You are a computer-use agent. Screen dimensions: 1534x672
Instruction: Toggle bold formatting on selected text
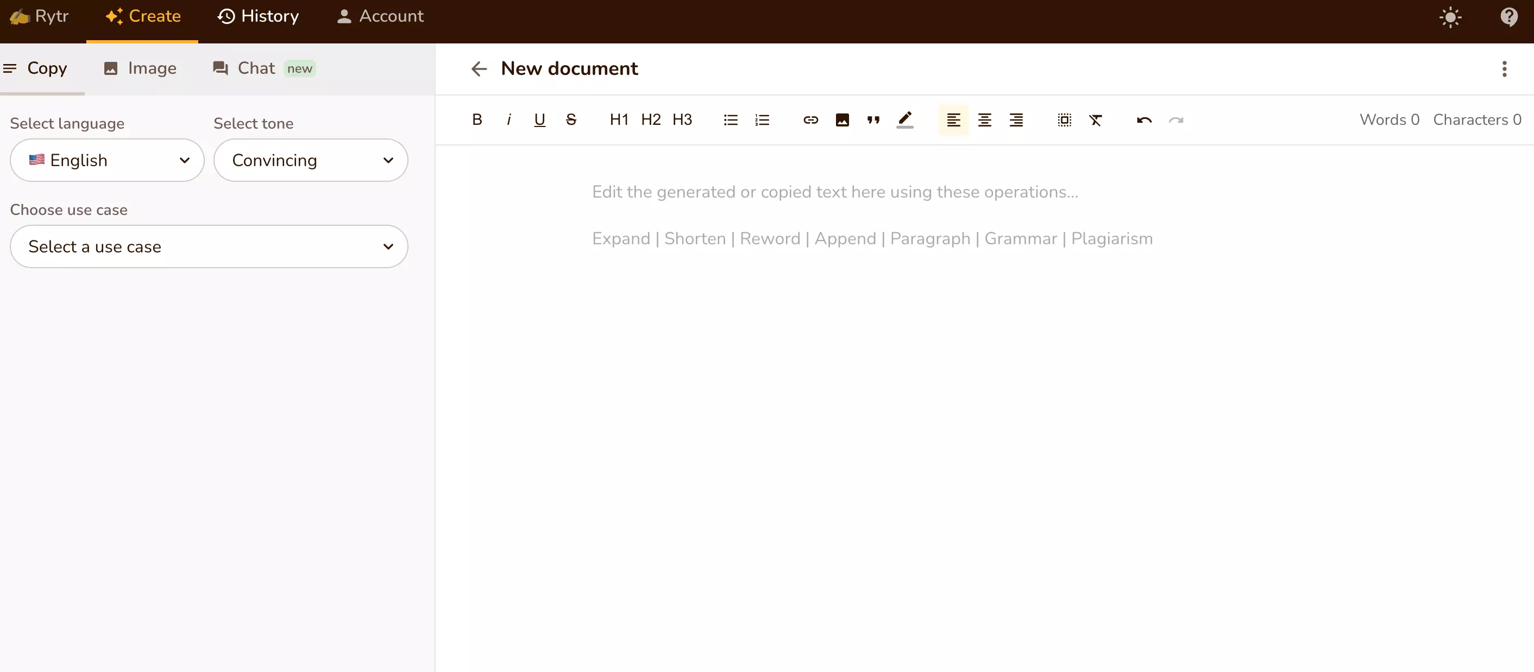476,119
